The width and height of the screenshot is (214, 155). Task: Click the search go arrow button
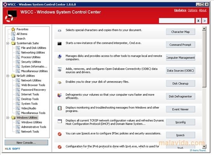(204, 21)
